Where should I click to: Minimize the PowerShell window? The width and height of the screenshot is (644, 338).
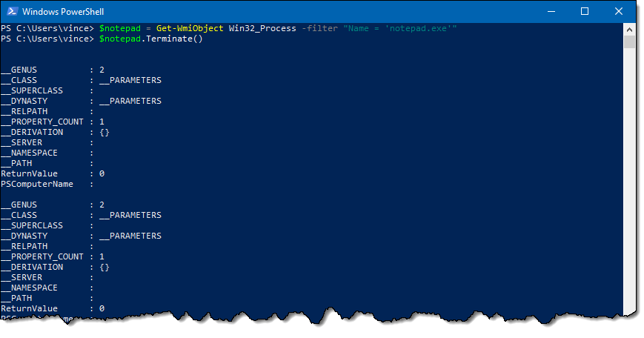click(x=551, y=12)
